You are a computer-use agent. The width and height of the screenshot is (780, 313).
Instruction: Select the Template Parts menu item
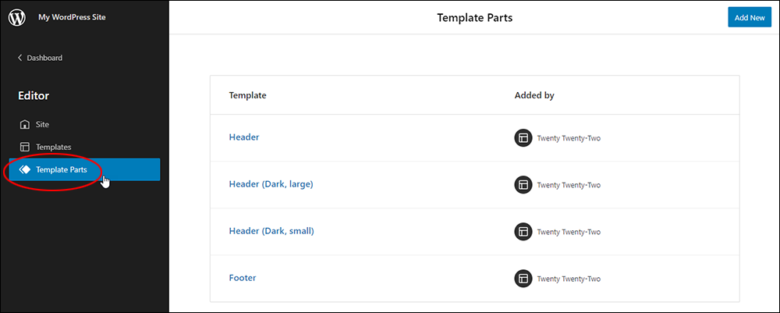(x=84, y=169)
